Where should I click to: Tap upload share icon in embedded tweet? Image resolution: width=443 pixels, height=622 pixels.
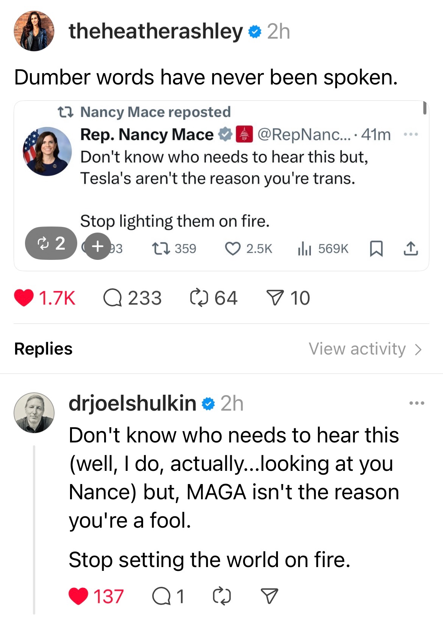coord(411,249)
